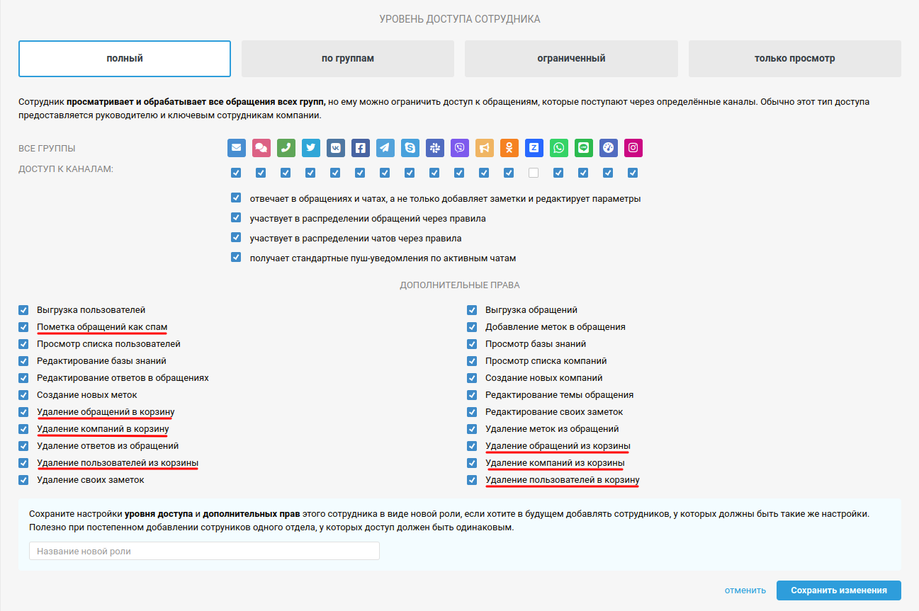Image resolution: width=919 pixels, height=611 pixels.
Task: Select the 'только просмотр' access level tab
Action: point(795,59)
